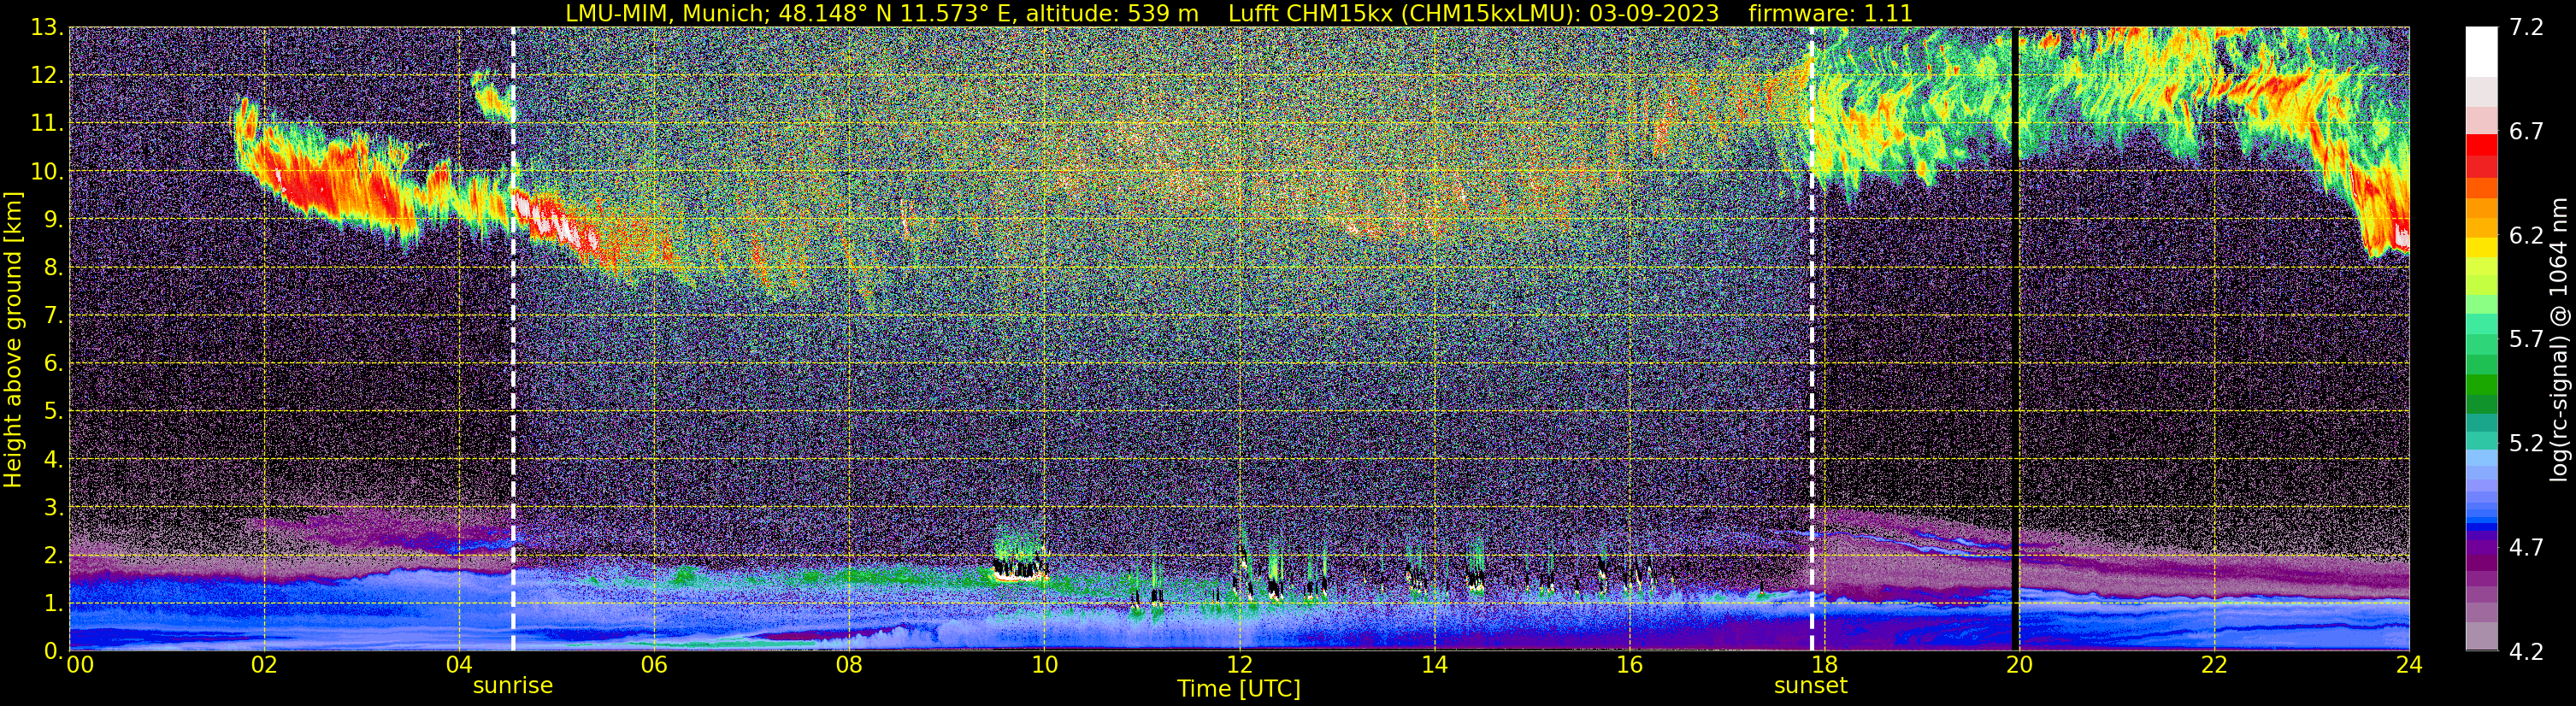Click the time tick label 22
The image size is (2576, 706).
(2214, 666)
